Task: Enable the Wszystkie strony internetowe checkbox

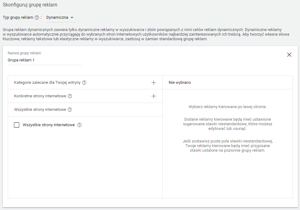Action: (x=17, y=125)
